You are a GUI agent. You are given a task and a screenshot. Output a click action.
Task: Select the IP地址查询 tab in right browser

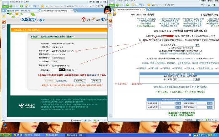(x=129, y=9)
